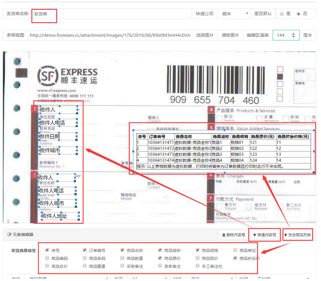321x281 pixels.
Task: Check the 商品单位 checkbox
Action: pyautogui.click(x=236, y=250)
